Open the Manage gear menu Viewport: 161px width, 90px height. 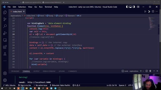point(5,80)
